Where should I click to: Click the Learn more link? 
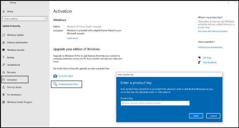click(x=72, y=38)
